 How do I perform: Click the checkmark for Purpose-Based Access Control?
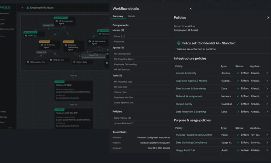[x=238, y=135]
